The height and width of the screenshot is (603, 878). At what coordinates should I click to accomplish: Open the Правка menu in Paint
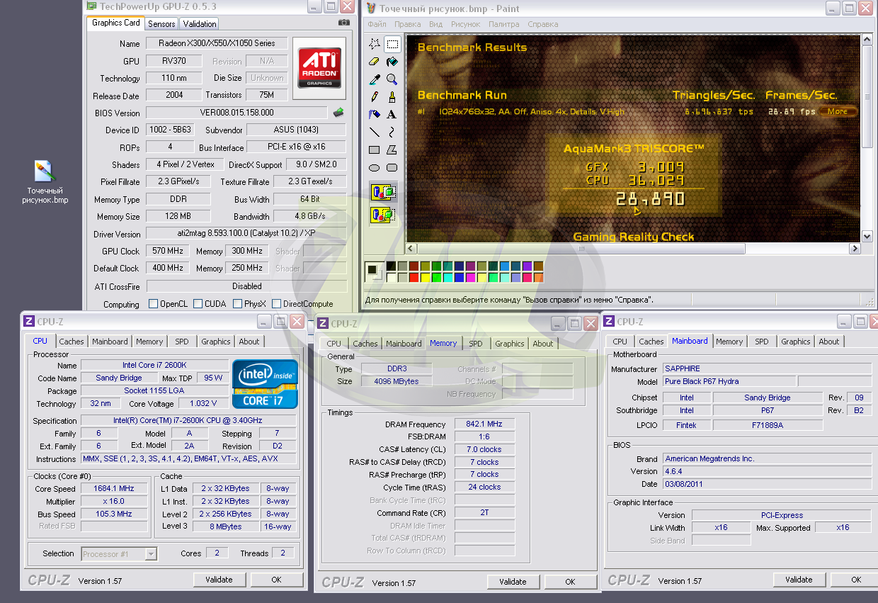pyautogui.click(x=407, y=24)
